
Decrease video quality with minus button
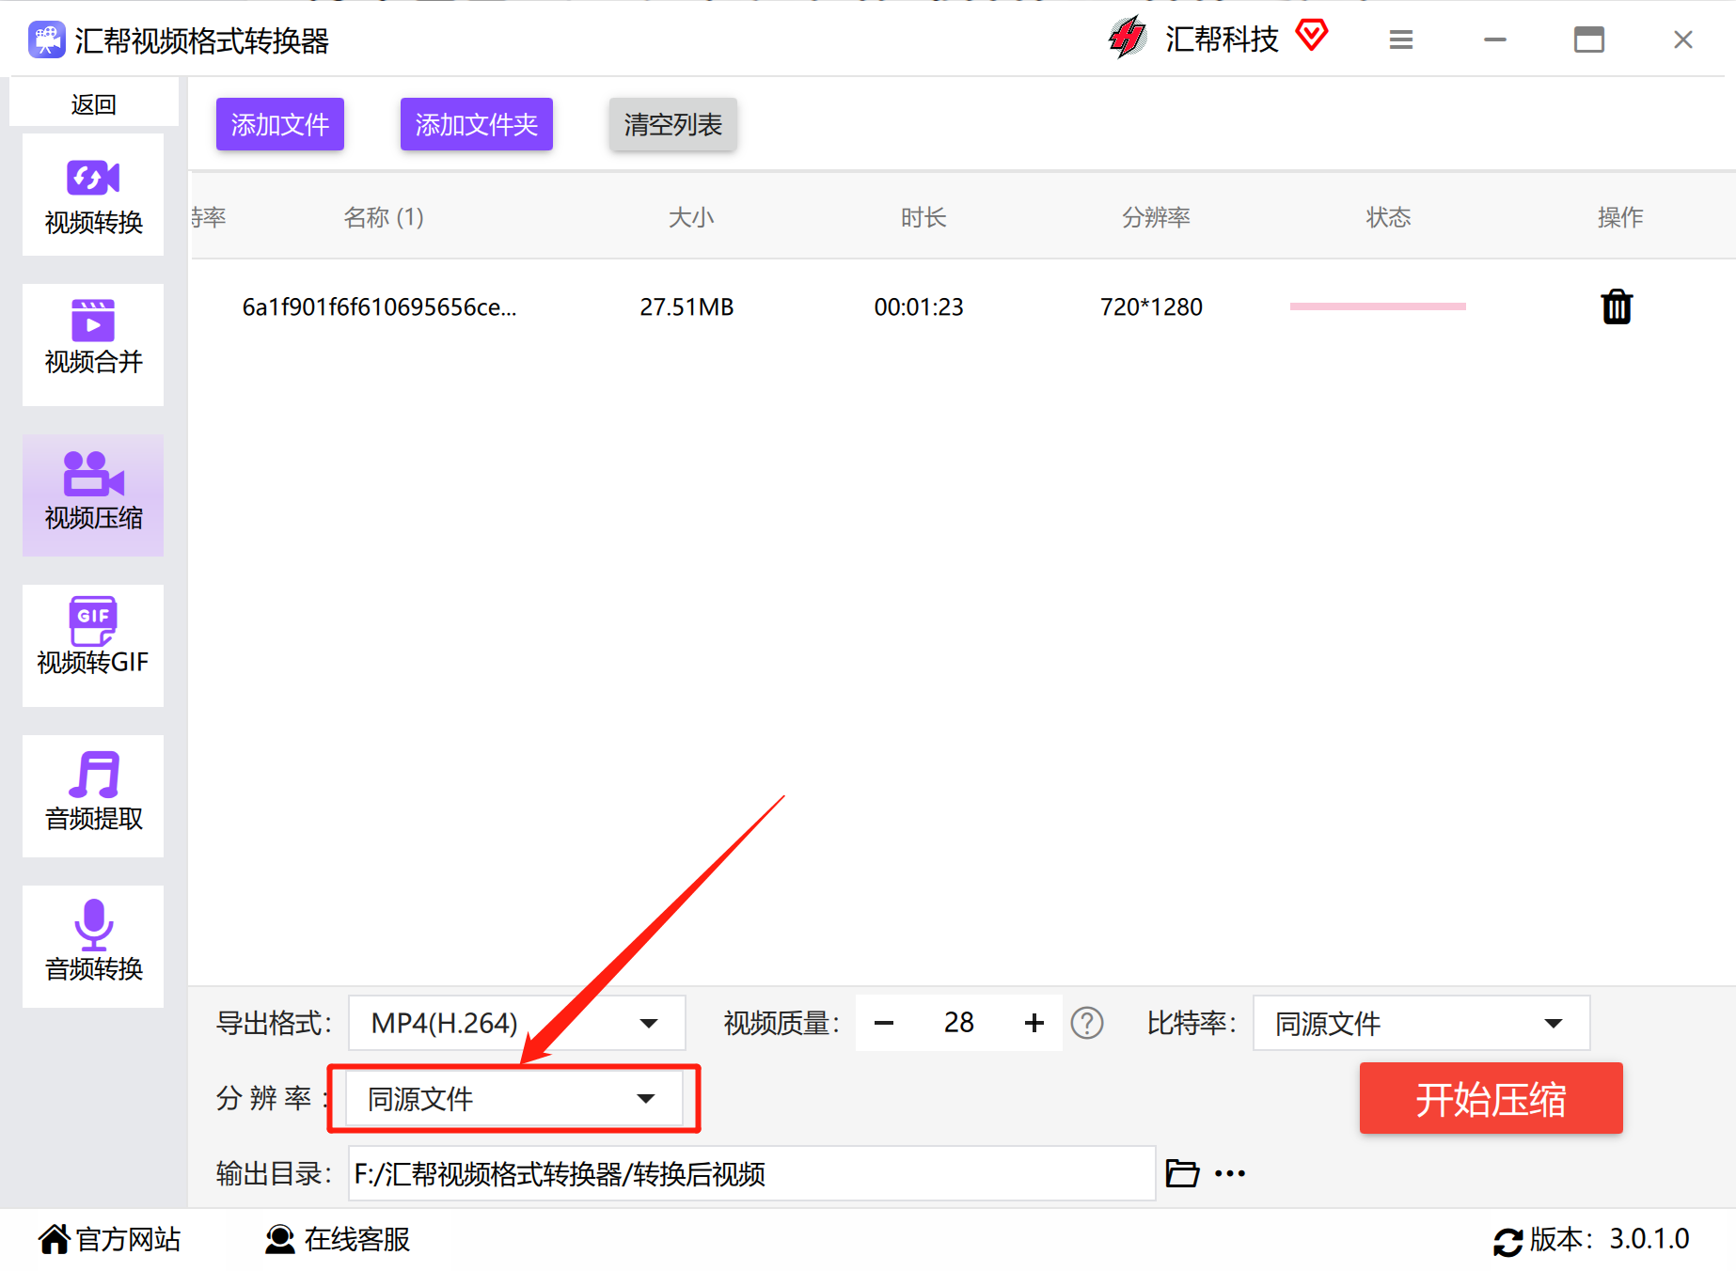click(x=884, y=1023)
